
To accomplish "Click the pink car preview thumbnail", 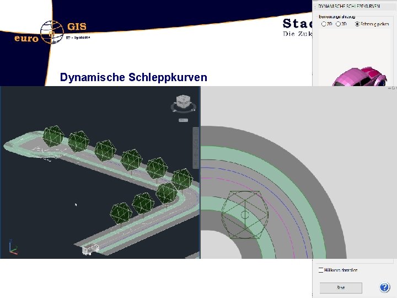I will click(360, 77).
